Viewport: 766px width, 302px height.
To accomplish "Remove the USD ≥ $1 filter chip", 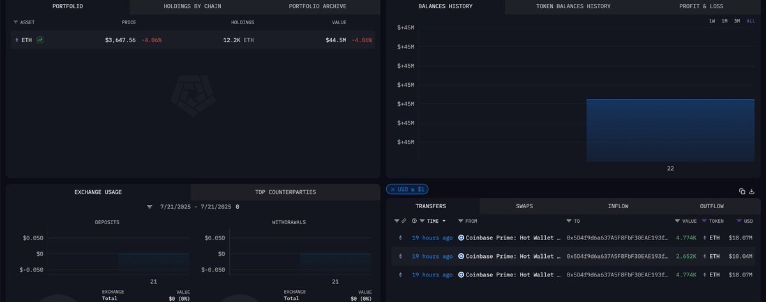I will pyautogui.click(x=393, y=190).
